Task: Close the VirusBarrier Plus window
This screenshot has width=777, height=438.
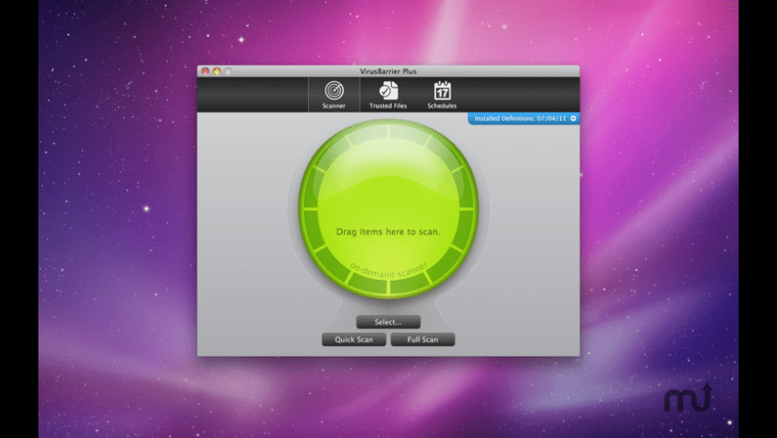Action: coord(205,71)
